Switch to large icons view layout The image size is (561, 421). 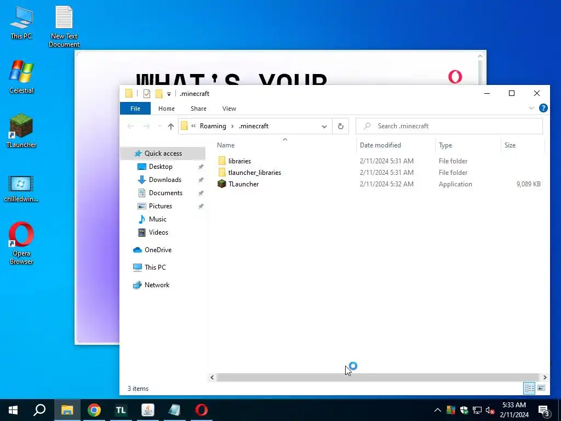(x=541, y=388)
